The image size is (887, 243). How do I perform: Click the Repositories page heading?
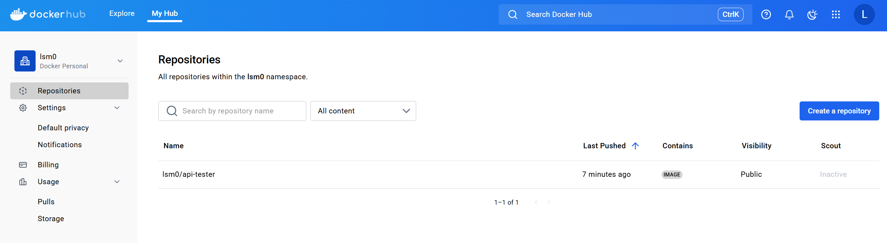click(x=189, y=60)
